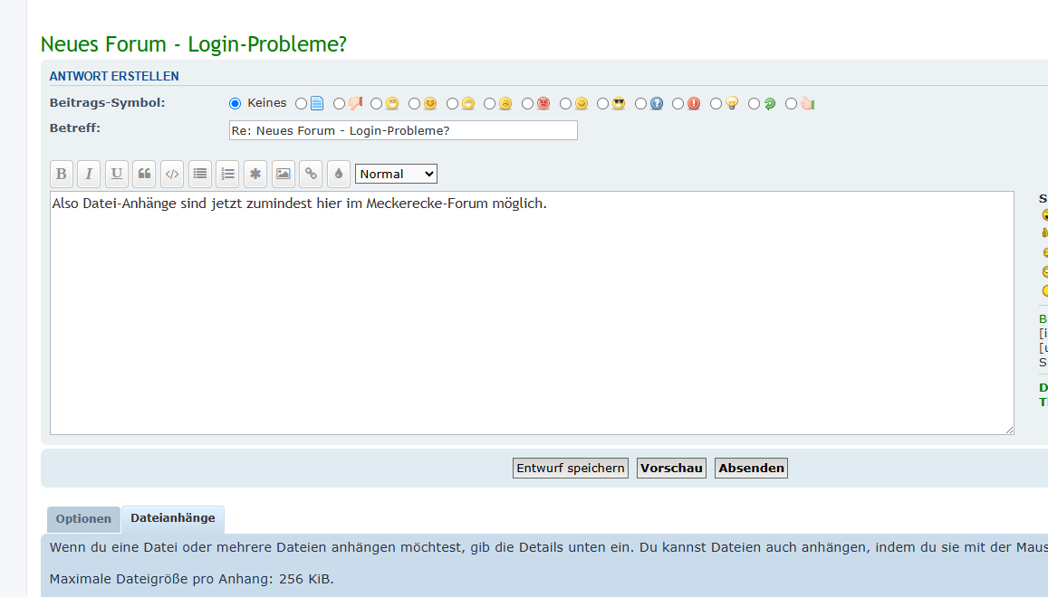
Task: Insert an unordered bullet list
Action: [200, 174]
